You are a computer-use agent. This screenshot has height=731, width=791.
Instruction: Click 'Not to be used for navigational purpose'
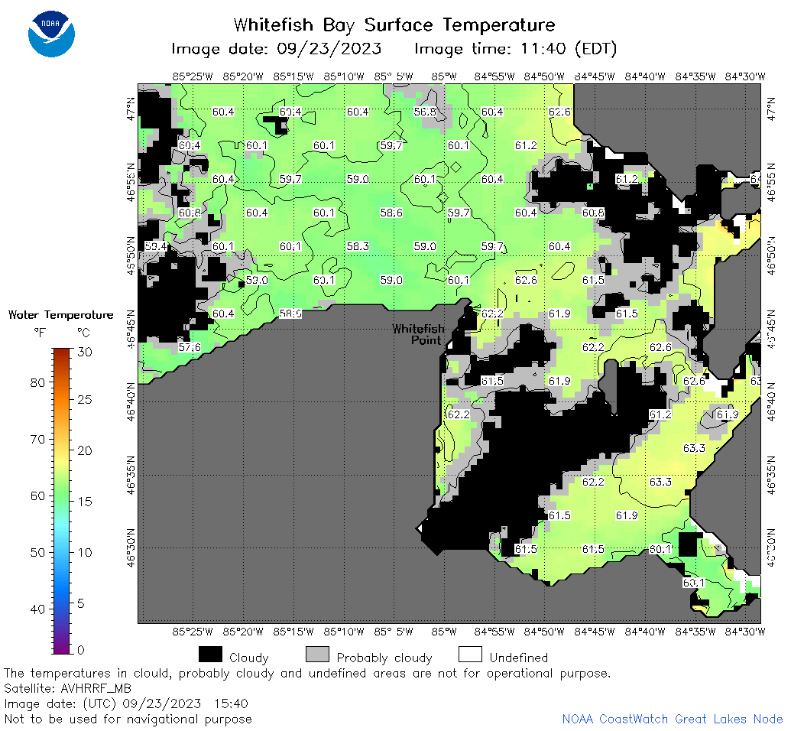point(128,720)
